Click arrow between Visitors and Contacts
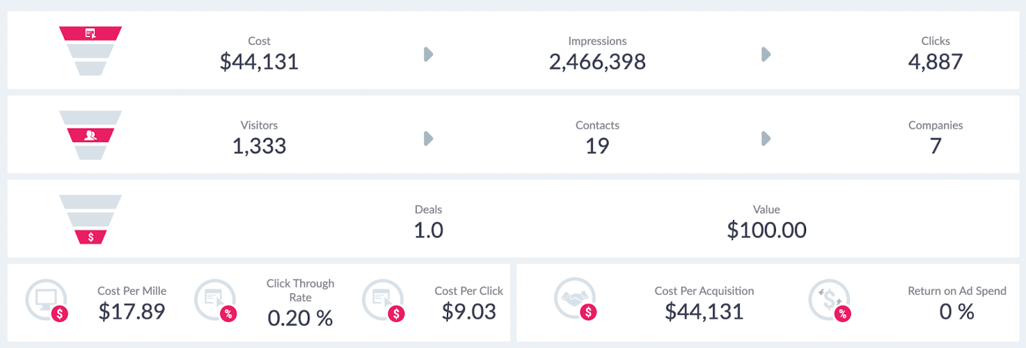 [428, 139]
